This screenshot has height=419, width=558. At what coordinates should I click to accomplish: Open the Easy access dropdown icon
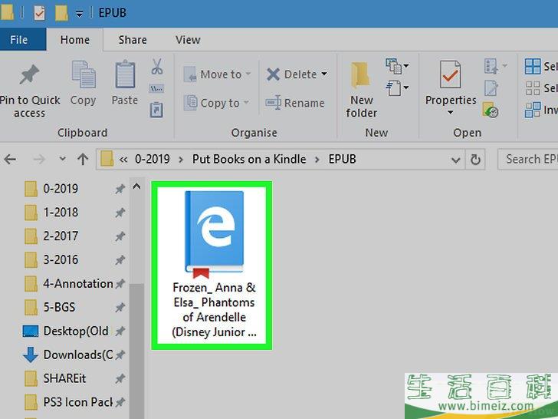[x=397, y=88]
